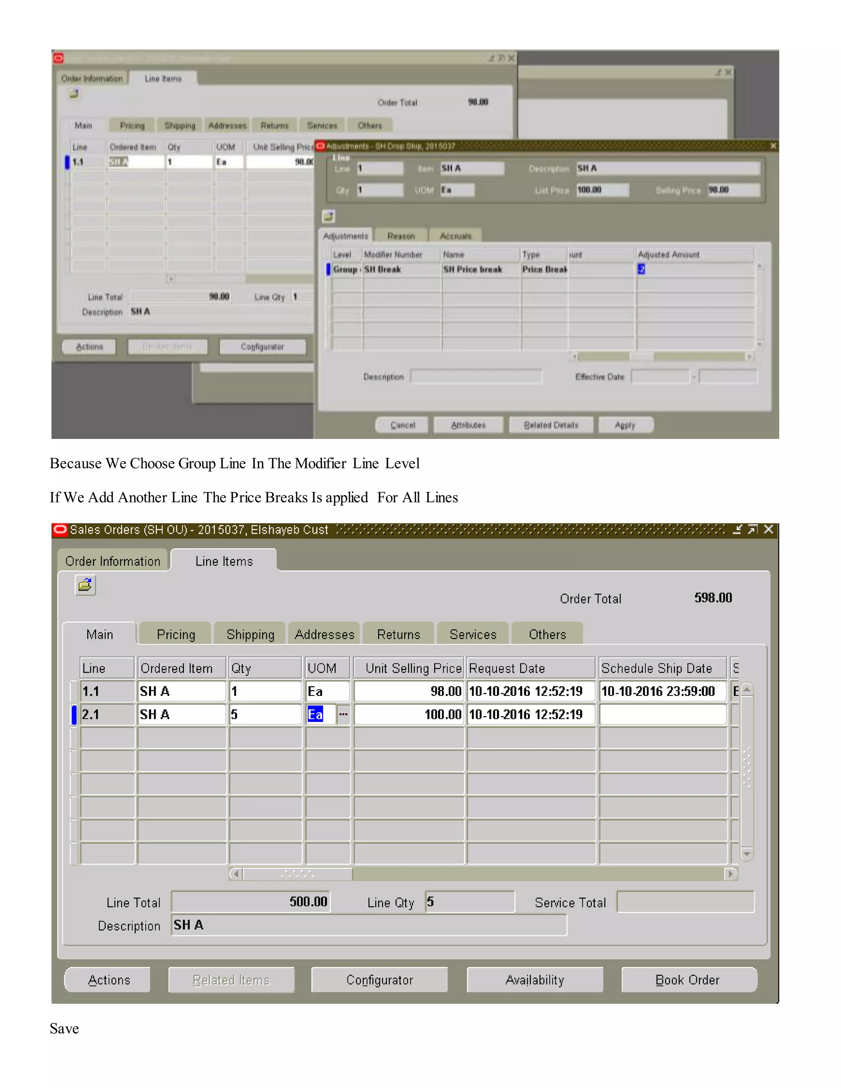Click Schedule Ship Date field of line 2.1

click(x=663, y=714)
